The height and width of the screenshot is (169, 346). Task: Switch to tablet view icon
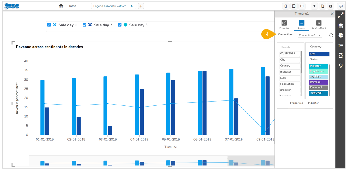(294, 6)
